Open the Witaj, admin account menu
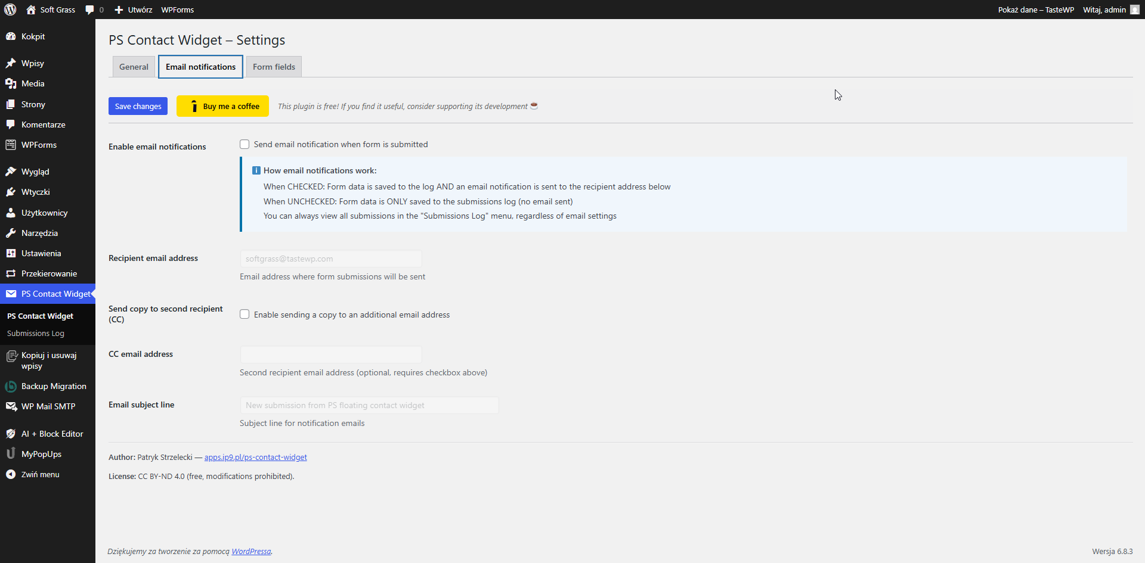 pyautogui.click(x=1103, y=10)
